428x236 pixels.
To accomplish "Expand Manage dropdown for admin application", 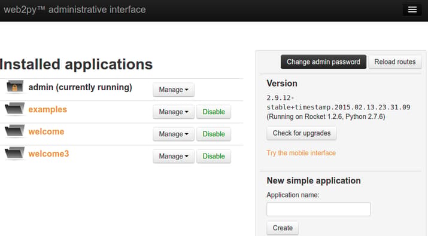I will pos(174,90).
